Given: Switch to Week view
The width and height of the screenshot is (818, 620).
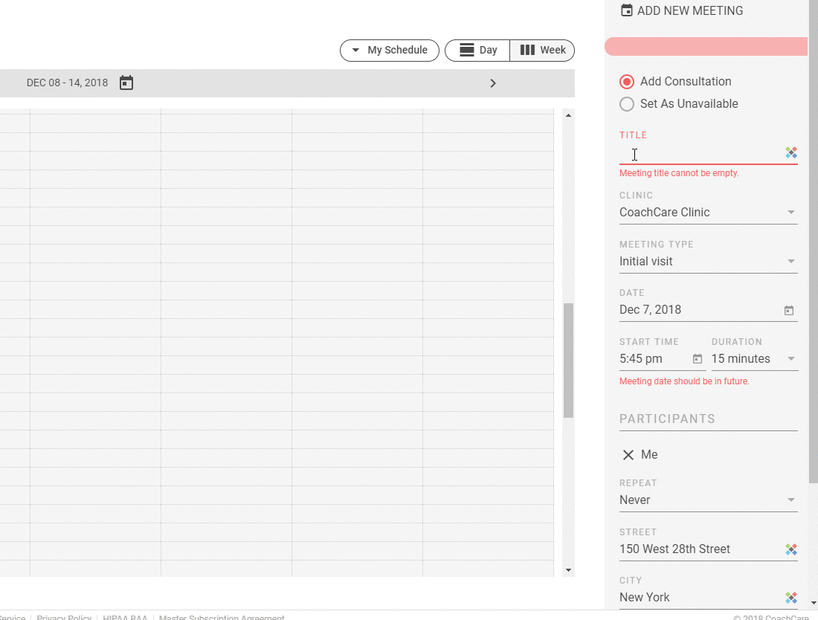Looking at the screenshot, I should point(542,51).
